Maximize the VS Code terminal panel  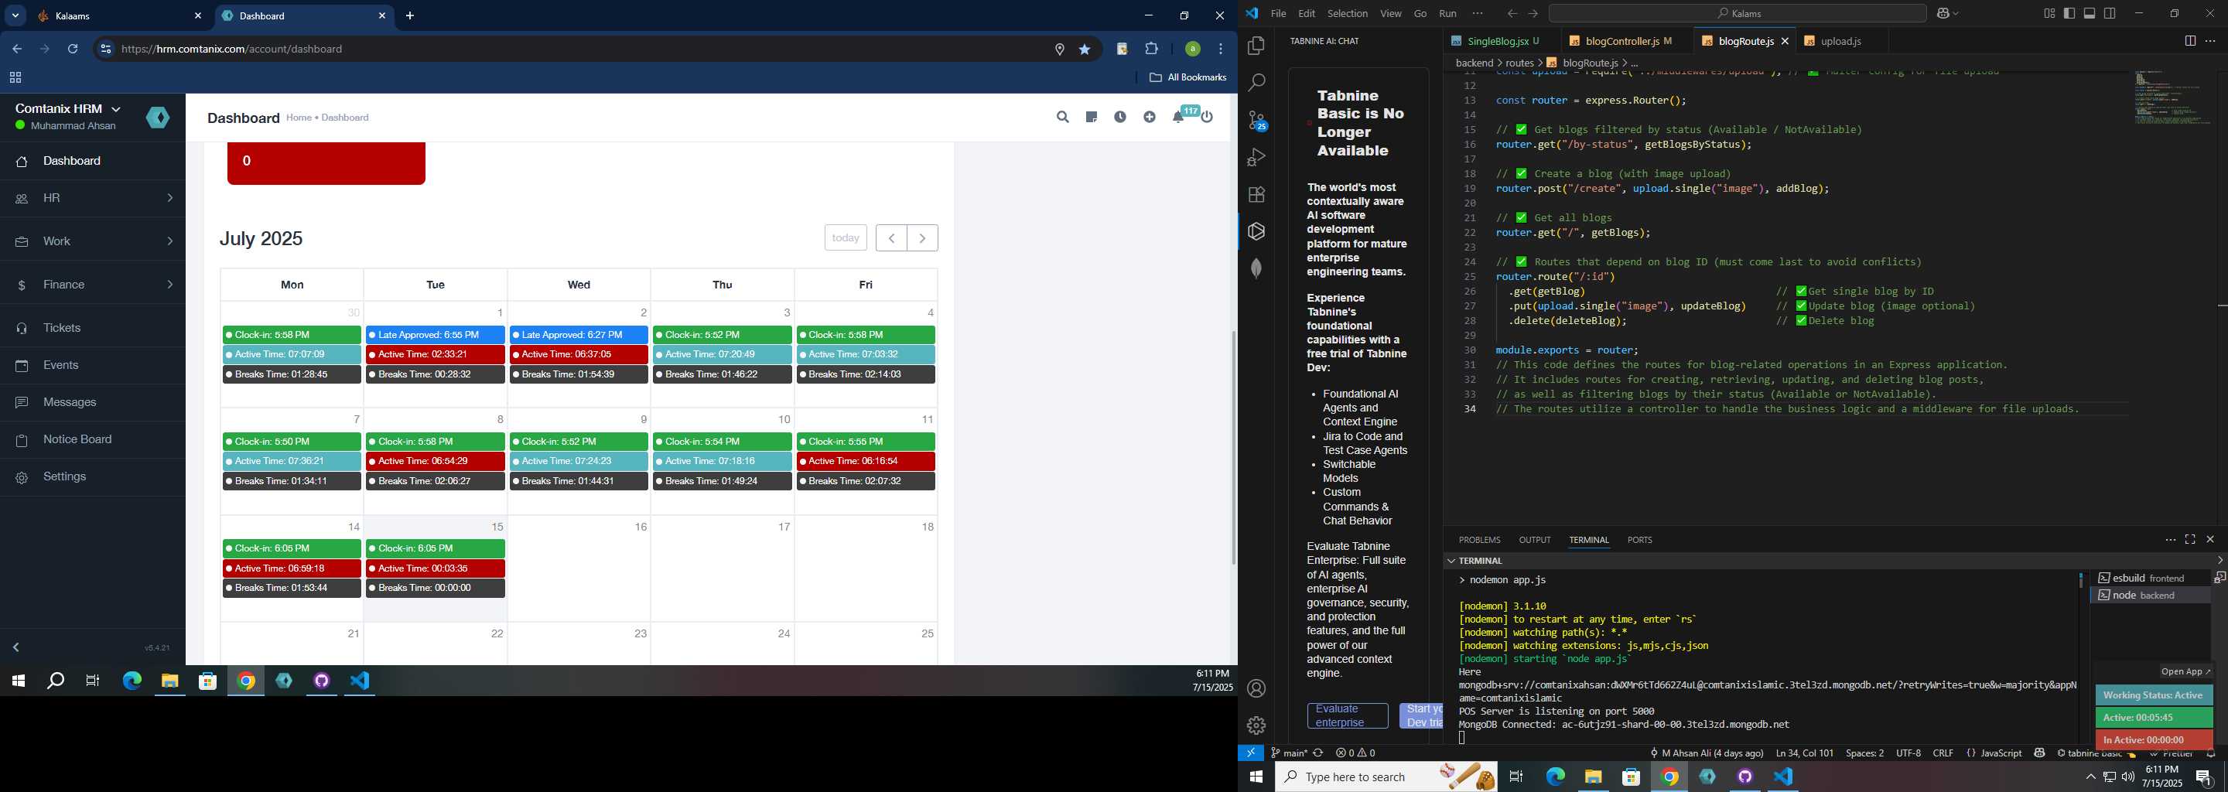[x=2190, y=540]
